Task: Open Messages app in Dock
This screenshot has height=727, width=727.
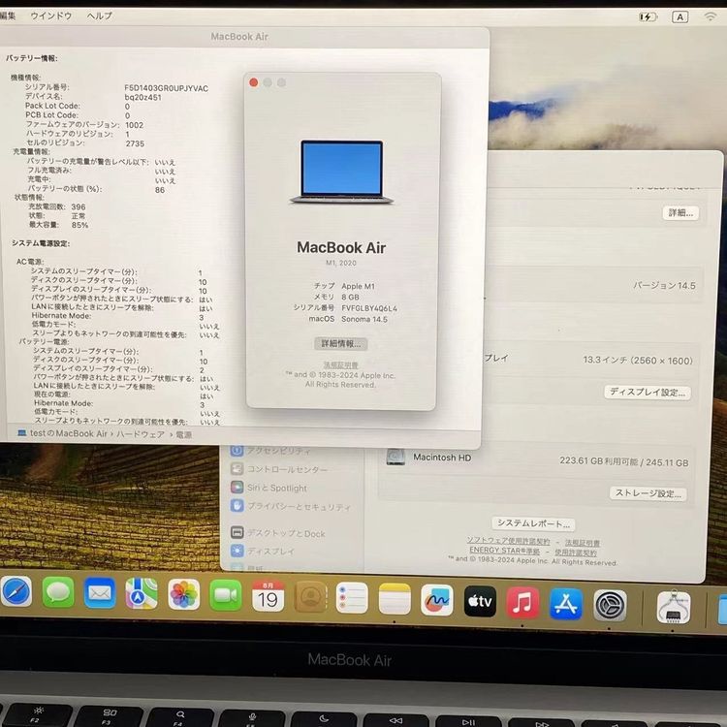Action: tap(58, 592)
